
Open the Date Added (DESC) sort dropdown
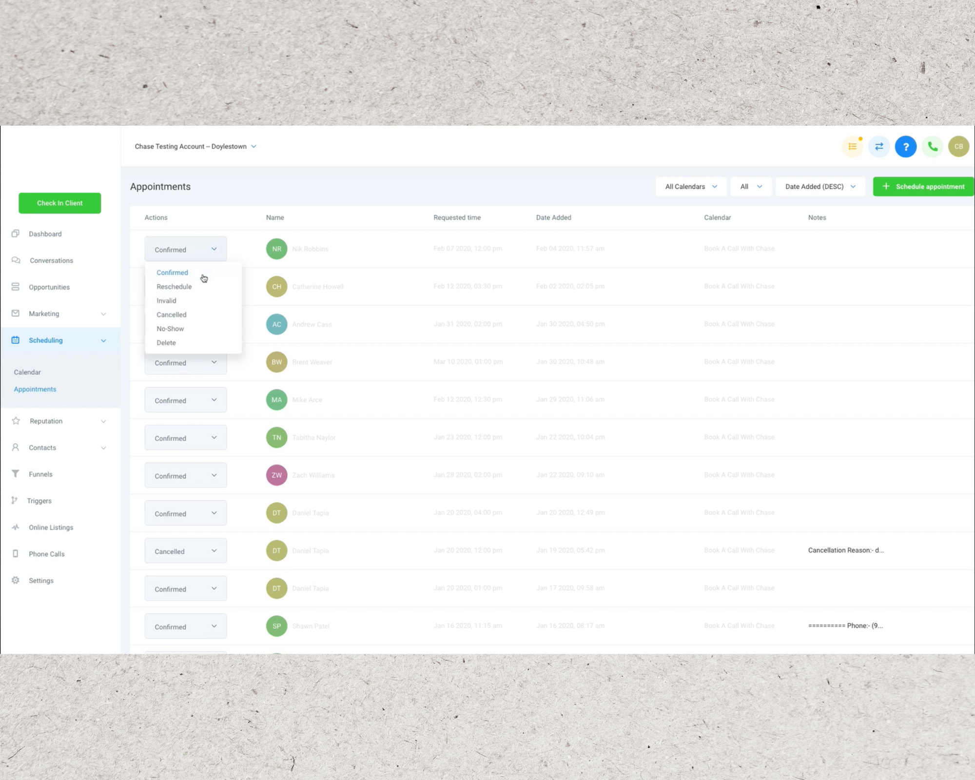pos(820,187)
